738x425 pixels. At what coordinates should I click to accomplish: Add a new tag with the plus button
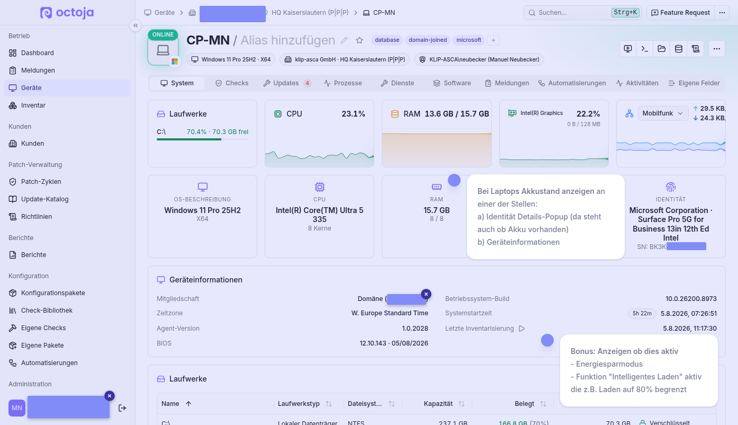point(493,40)
